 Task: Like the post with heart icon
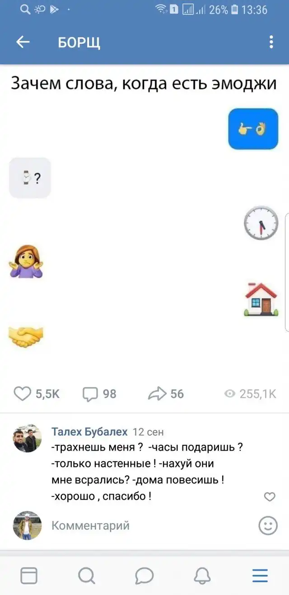click(x=23, y=394)
